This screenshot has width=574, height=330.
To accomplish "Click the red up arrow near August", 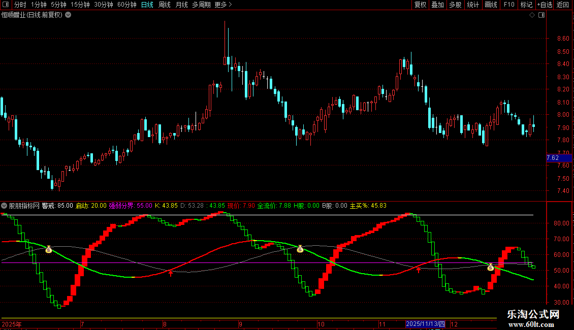I will (x=171, y=273).
